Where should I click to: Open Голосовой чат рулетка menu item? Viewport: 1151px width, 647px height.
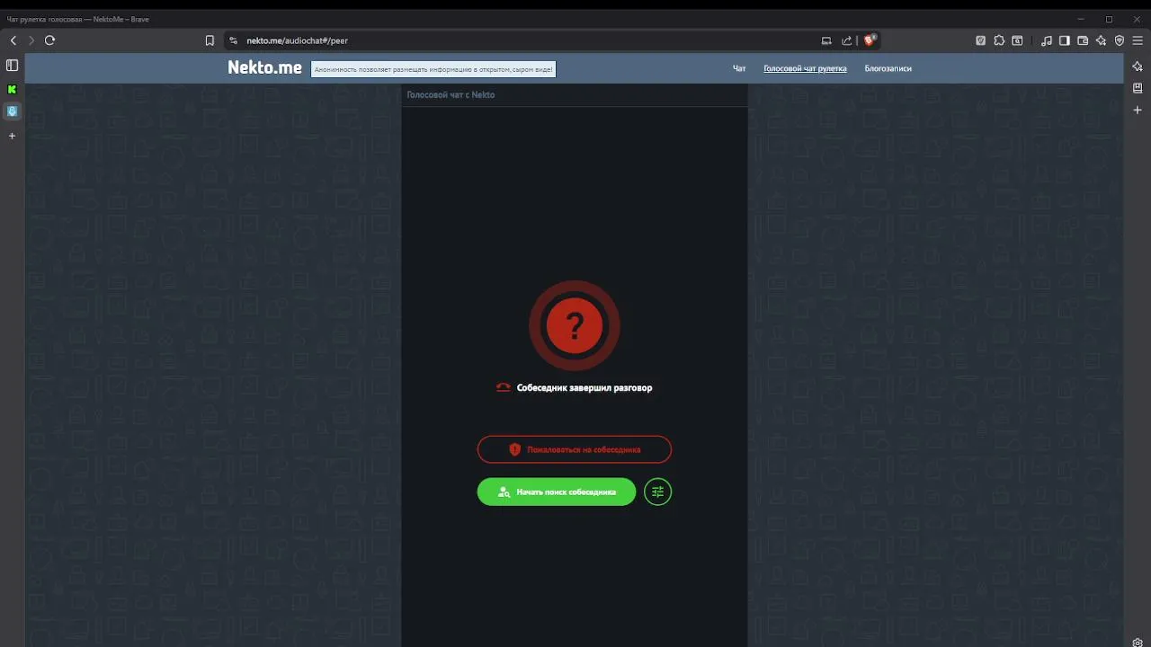click(805, 68)
